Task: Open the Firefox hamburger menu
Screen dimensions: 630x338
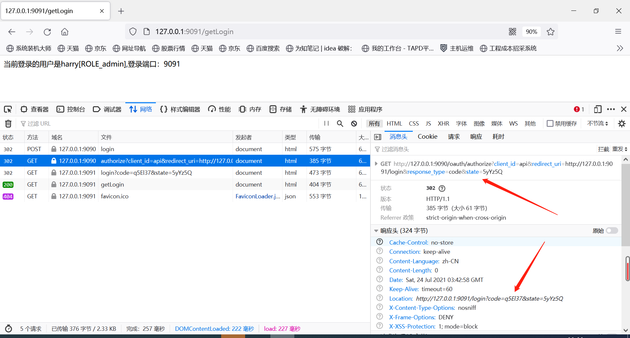Action: (618, 31)
